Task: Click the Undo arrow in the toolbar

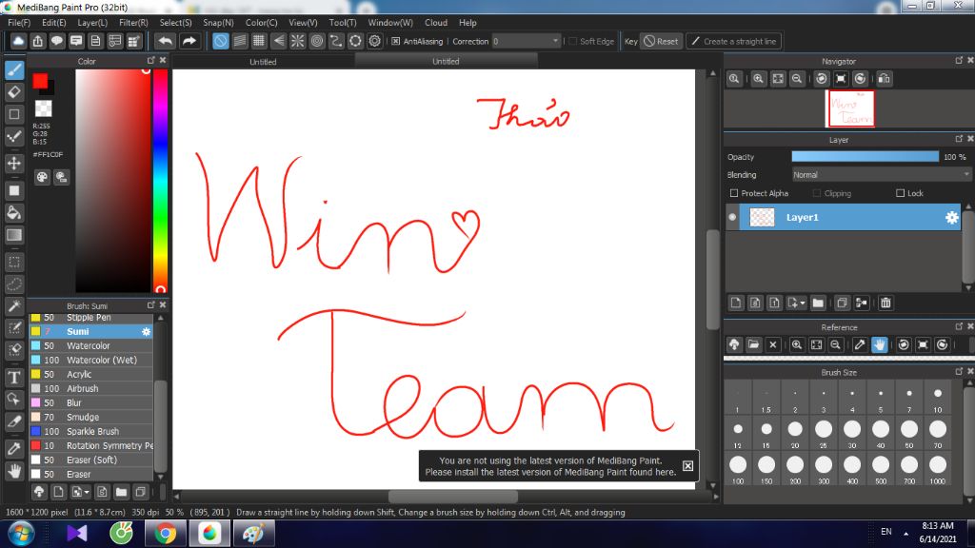Action: [x=165, y=41]
